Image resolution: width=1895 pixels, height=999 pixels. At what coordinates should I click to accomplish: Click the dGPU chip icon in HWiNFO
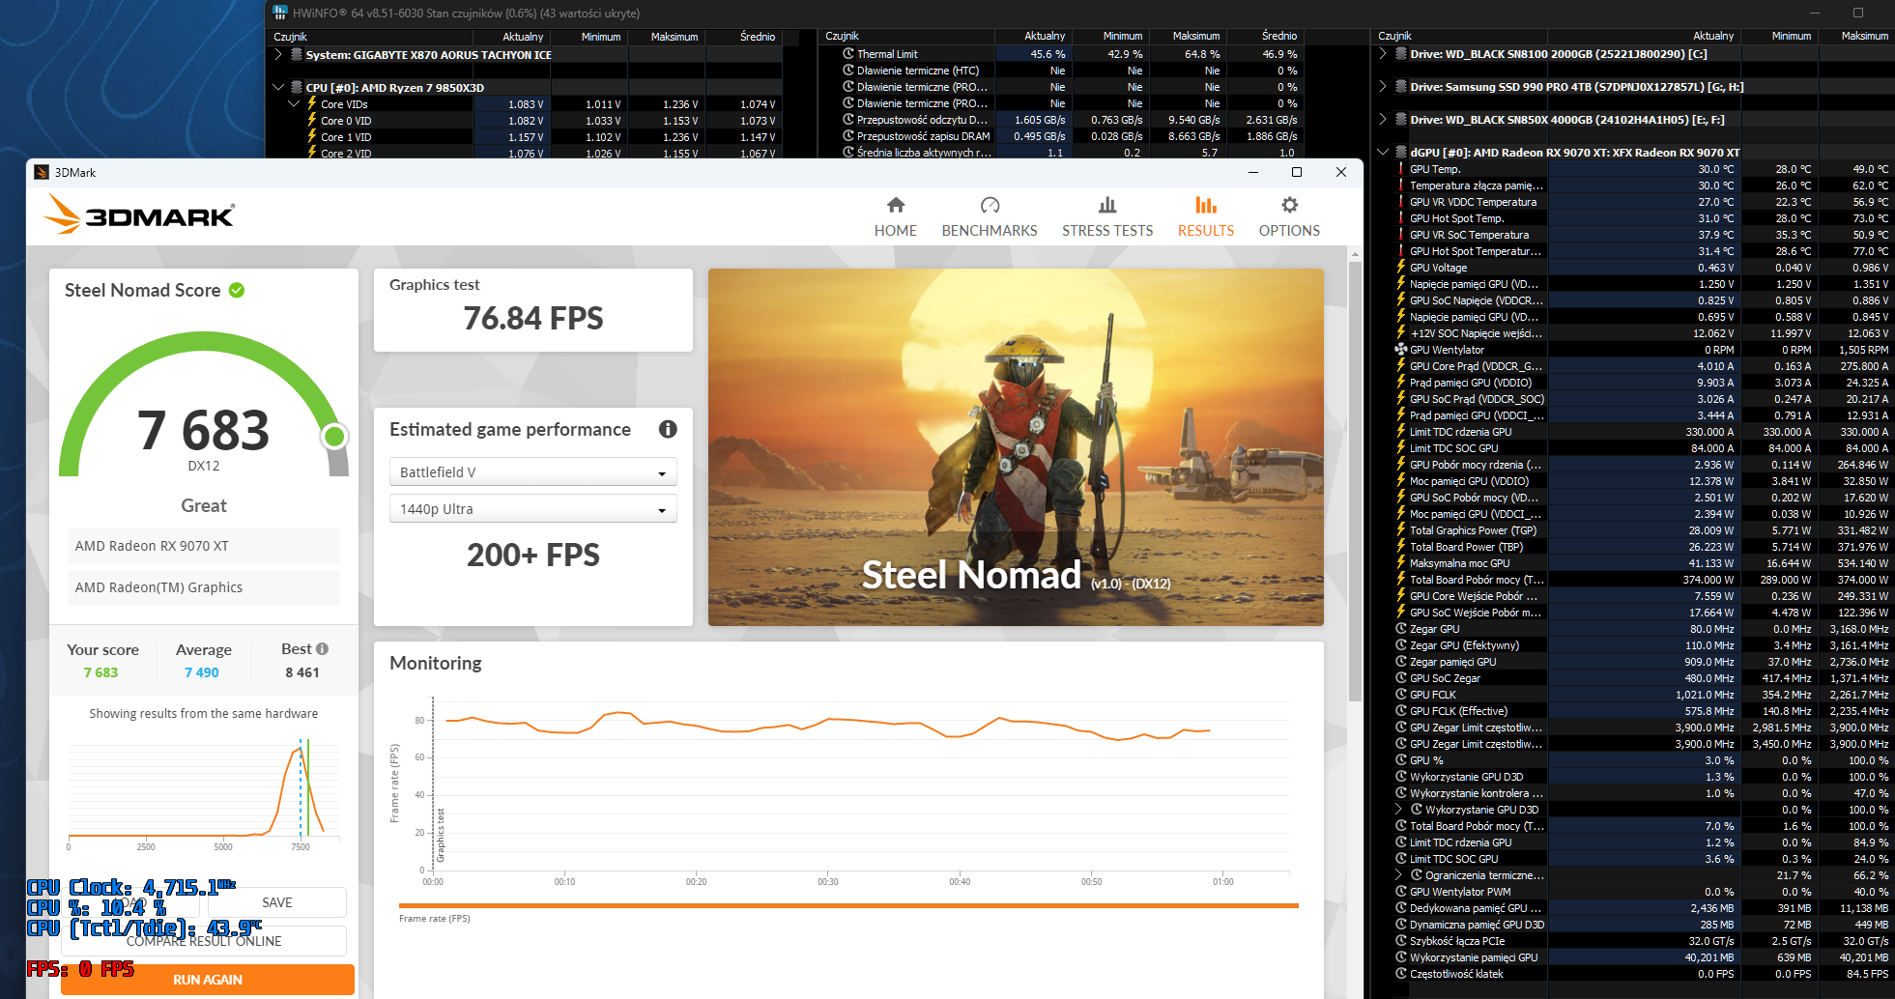(x=1401, y=153)
